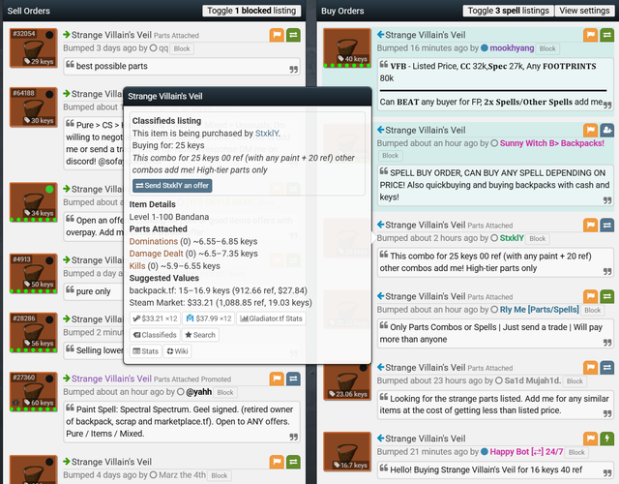Open the promoted Strange Villain's Veil title

[111, 378]
